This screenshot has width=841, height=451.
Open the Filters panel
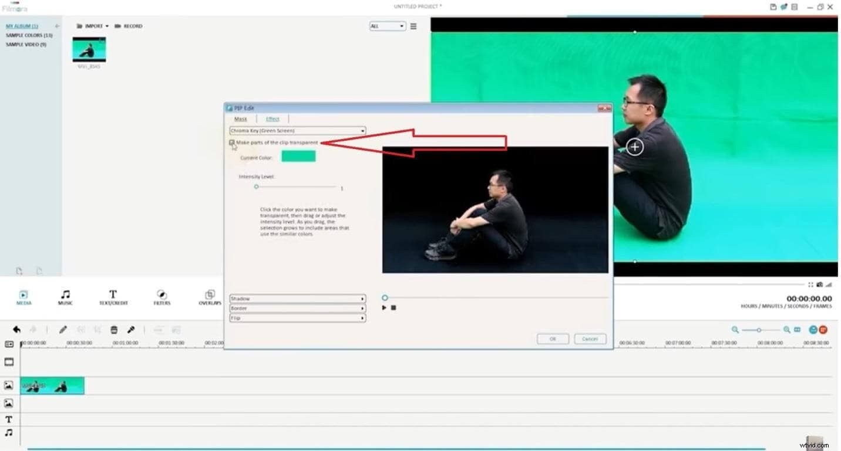[x=161, y=297]
